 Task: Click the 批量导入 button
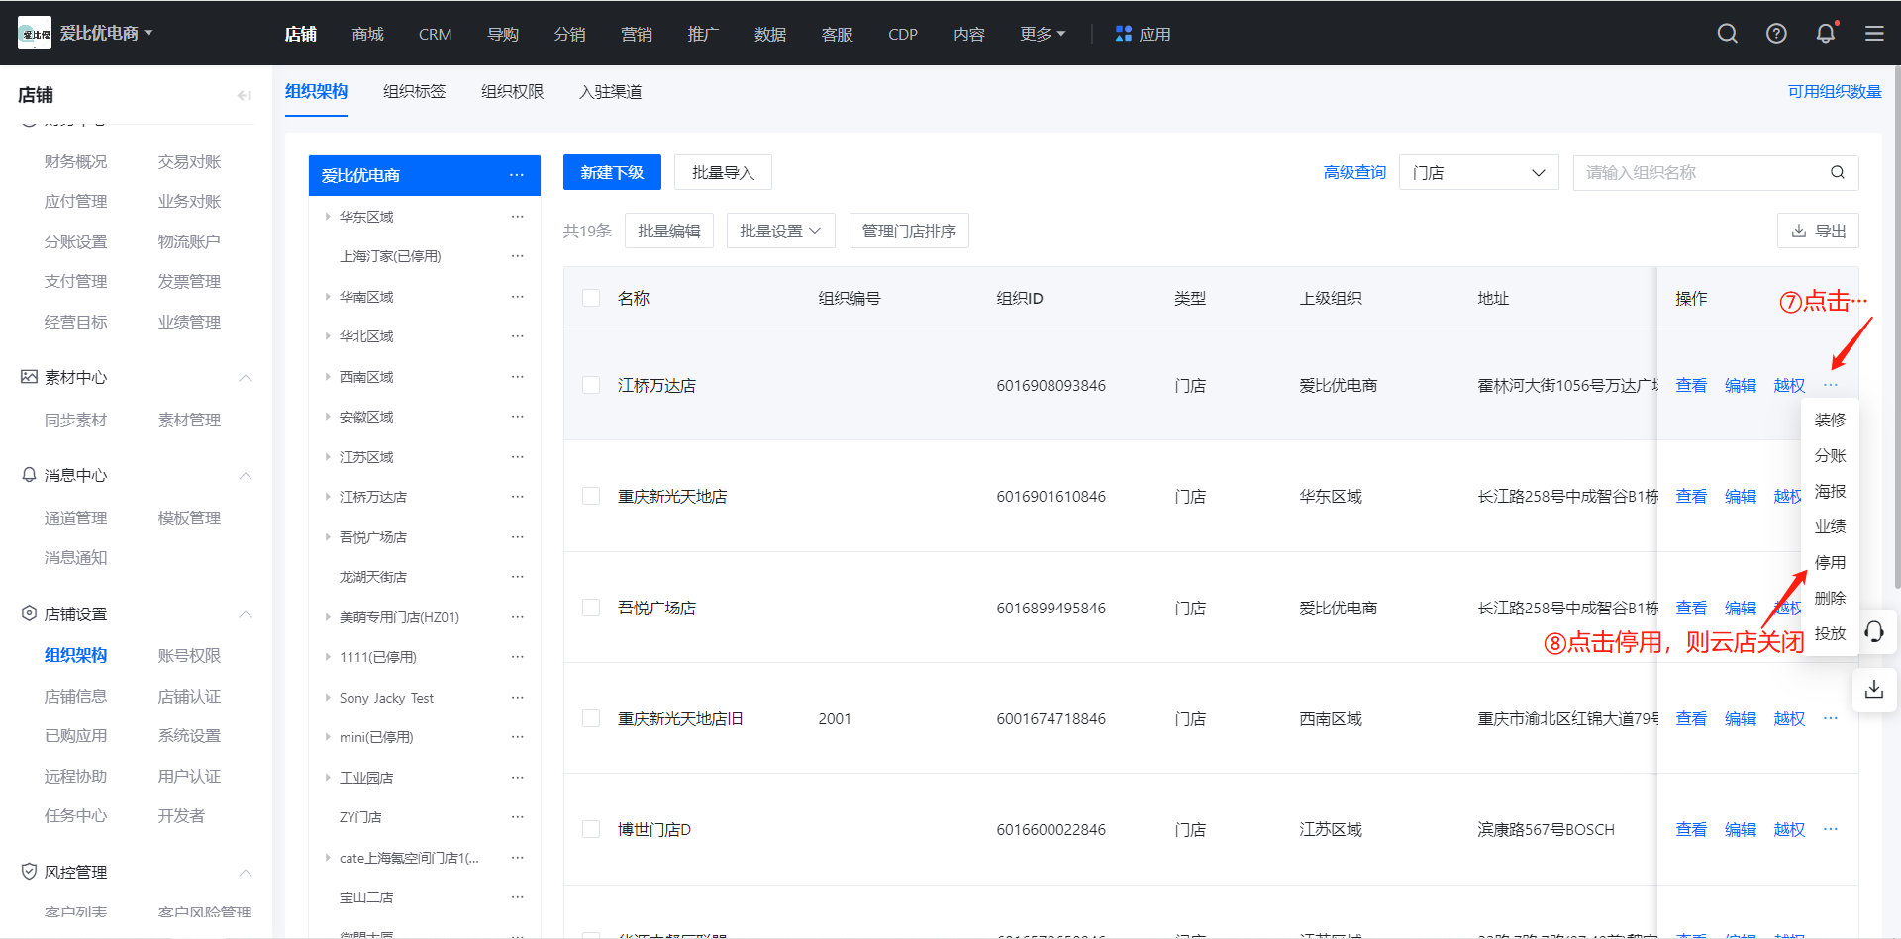point(723,172)
